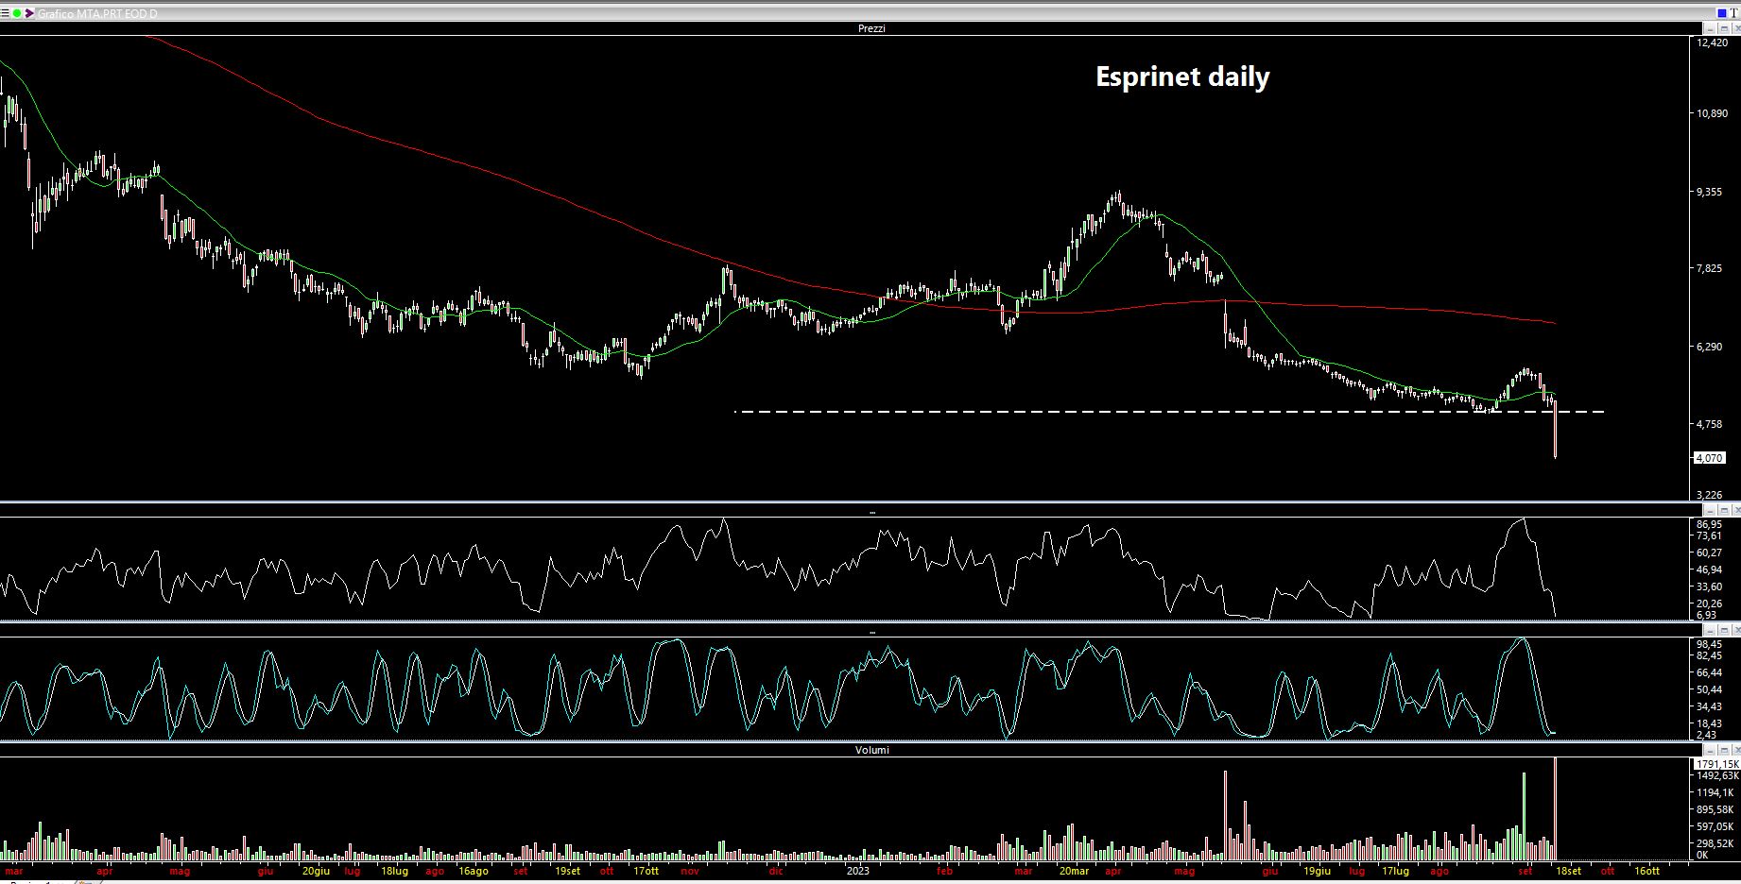Click the last long red candle
The height and width of the screenshot is (884, 1741).
pyautogui.click(x=1556, y=431)
